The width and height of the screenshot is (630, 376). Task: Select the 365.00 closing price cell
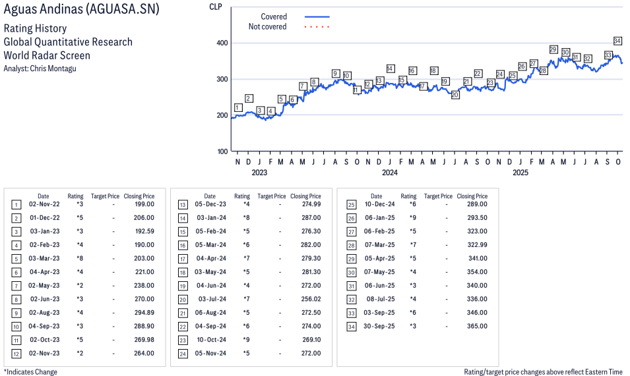point(476,327)
